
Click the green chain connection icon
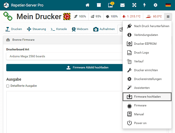click(x=8, y=16)
